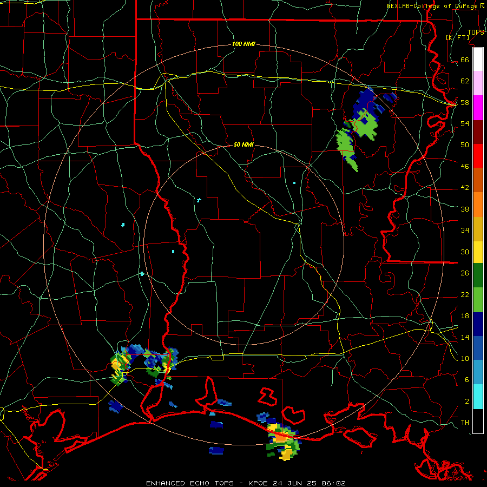Select the legend value "10"

pyautogui.click(x=465, y=359)
